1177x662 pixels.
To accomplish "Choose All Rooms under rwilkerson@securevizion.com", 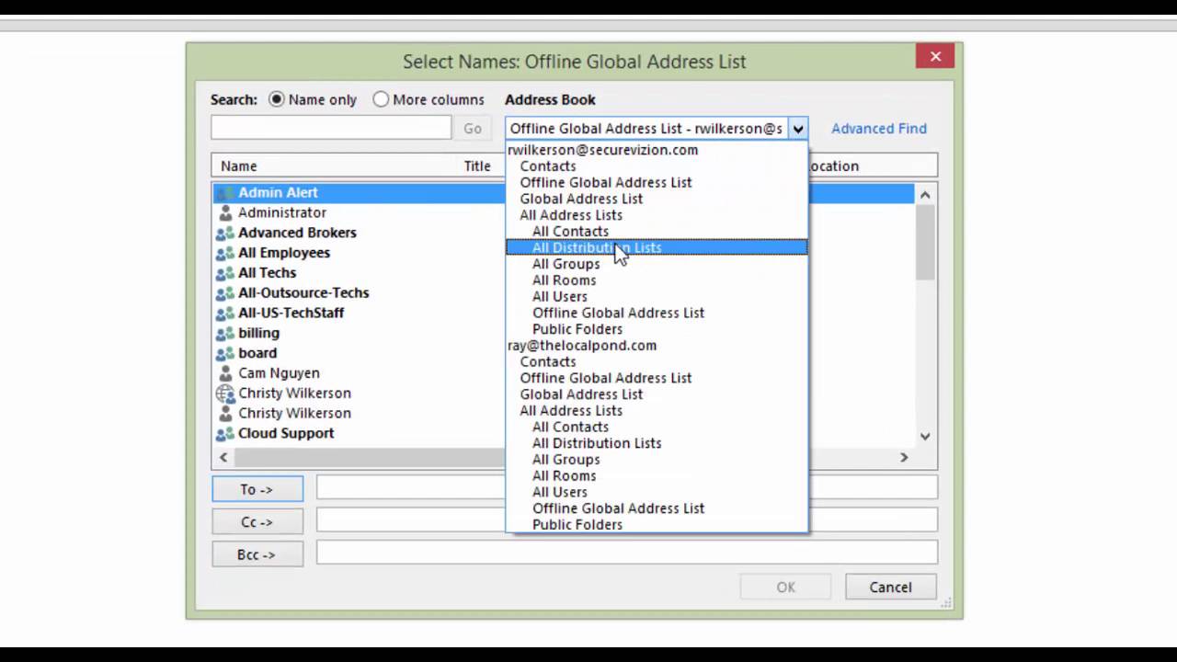I will tap(564, 280).
